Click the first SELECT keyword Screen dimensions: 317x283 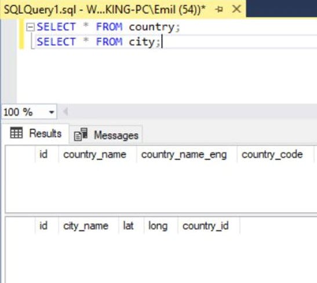tap(56, 27)
